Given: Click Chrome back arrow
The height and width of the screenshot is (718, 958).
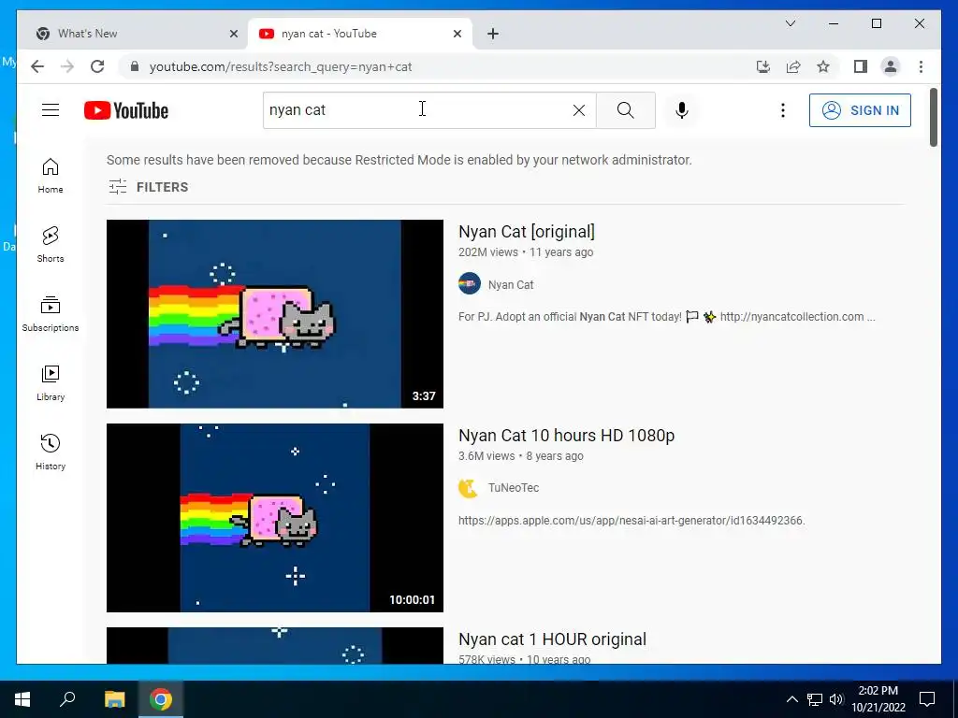Looking at the screenshot, I should coord(37,66).
